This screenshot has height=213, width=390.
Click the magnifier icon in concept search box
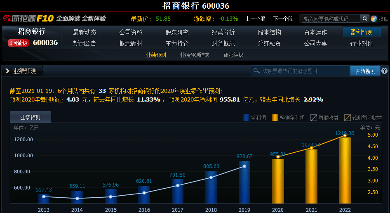coord(257,71)
